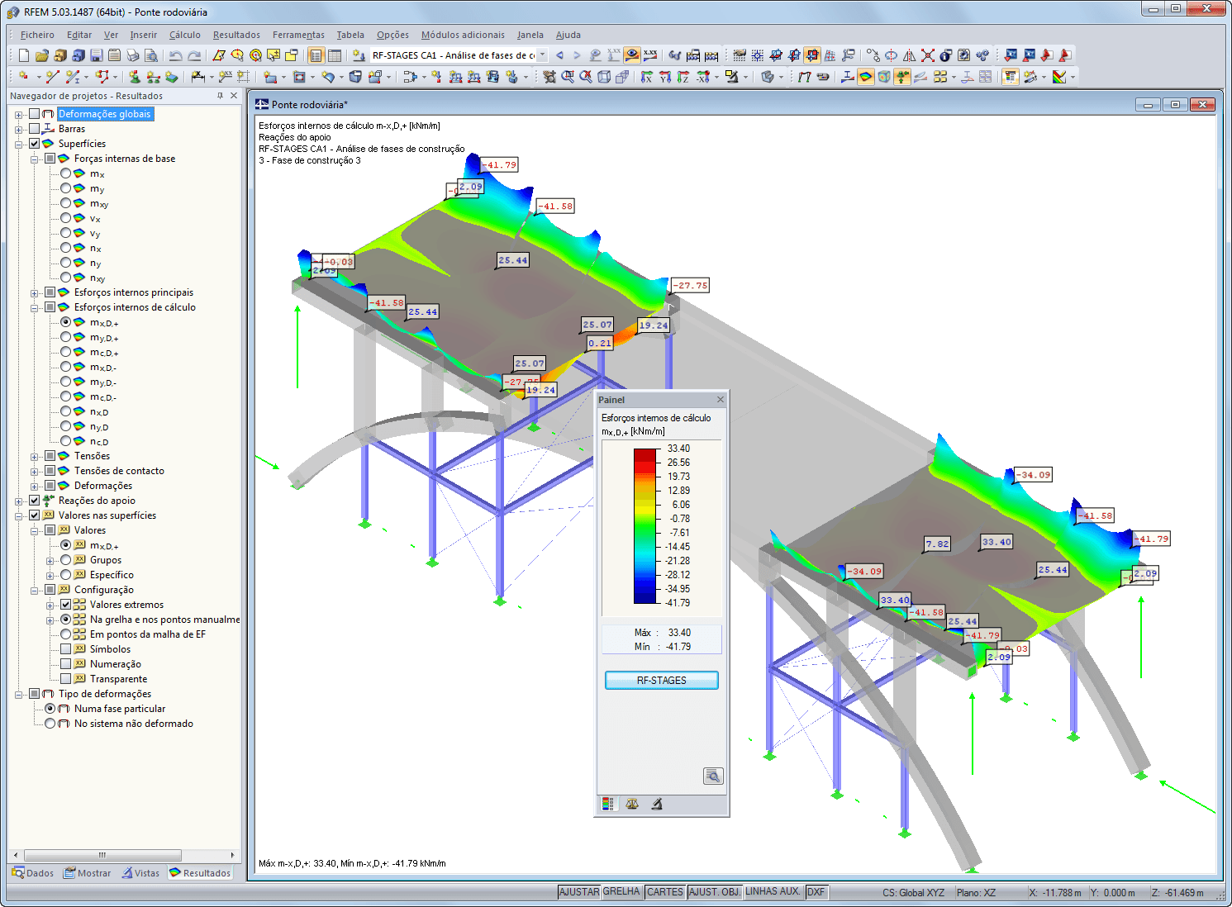The image size is (1232, 907).
Task: Click the info circle icon in toolbar
Action: click(x=946, y=55)
